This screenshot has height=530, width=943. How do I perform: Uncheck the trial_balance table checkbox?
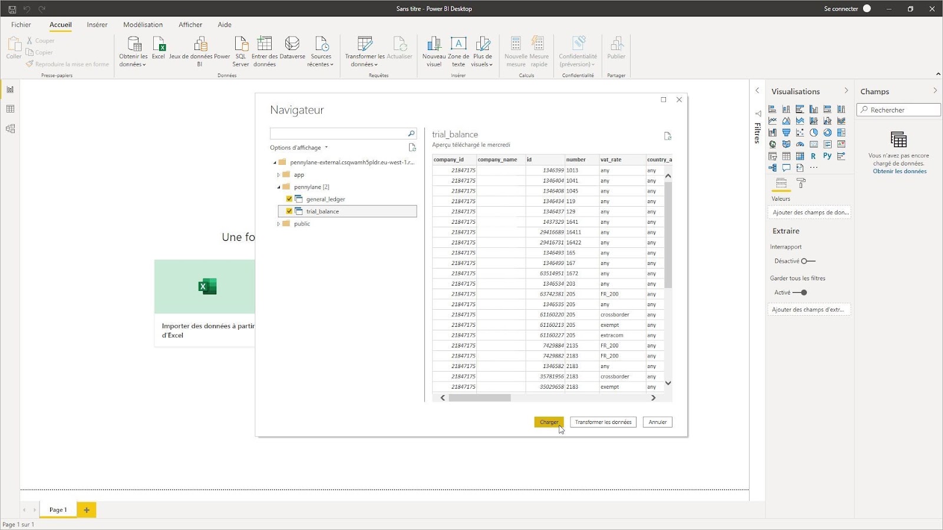[289, 211]
